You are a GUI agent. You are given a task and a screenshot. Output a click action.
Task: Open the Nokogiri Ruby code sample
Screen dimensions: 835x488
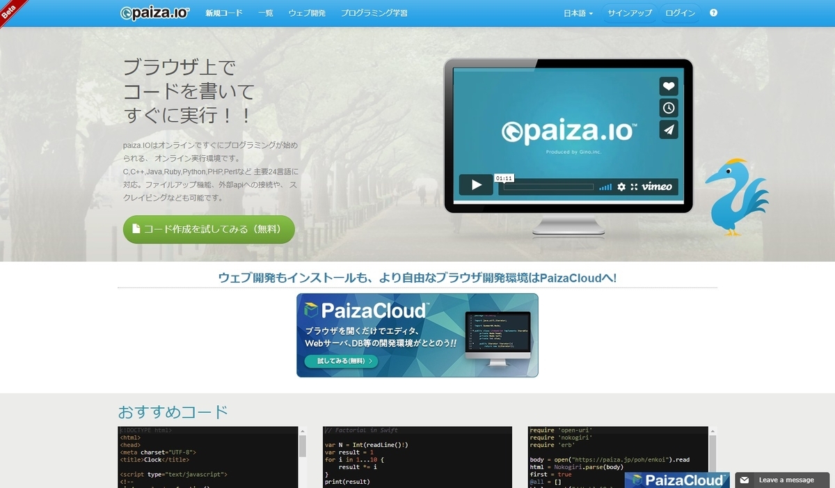[618, 457]
